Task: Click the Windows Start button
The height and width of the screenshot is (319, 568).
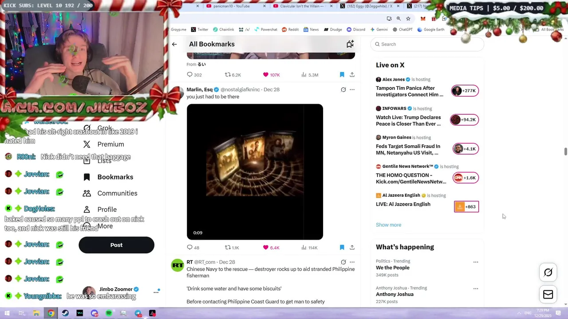Action: click(7, 313)
